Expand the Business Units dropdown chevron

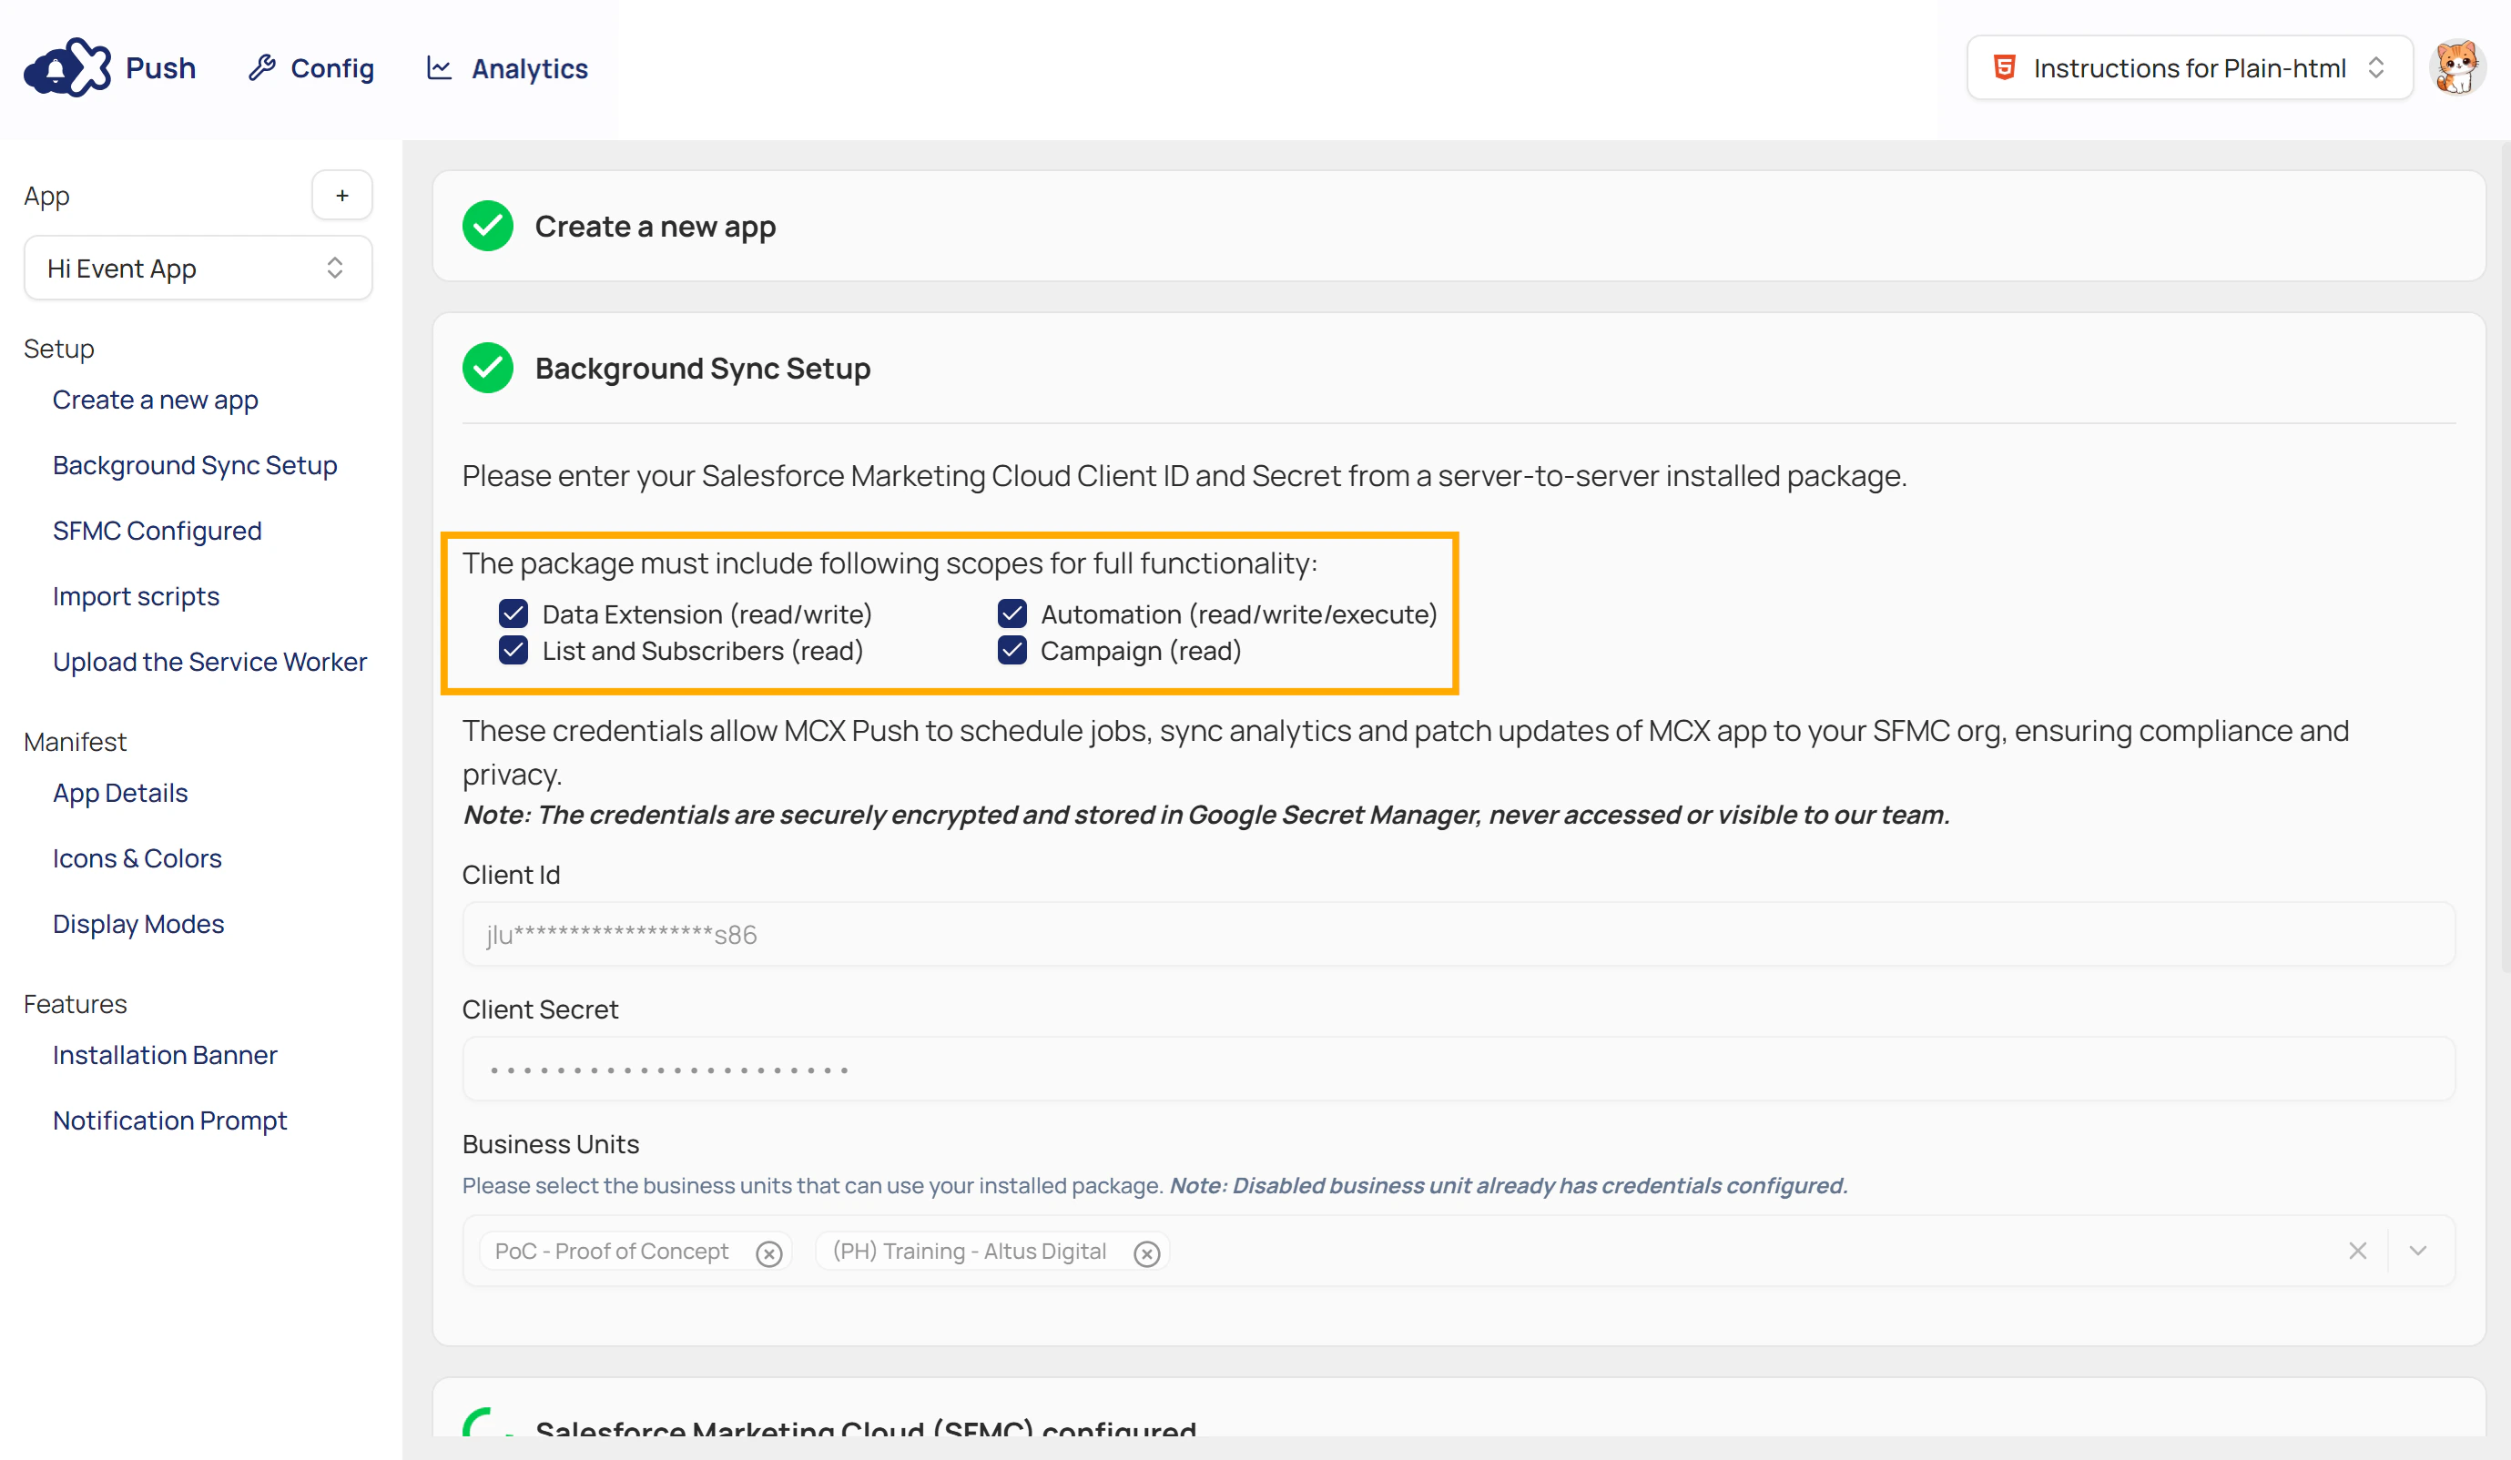pos(2418,1251)
